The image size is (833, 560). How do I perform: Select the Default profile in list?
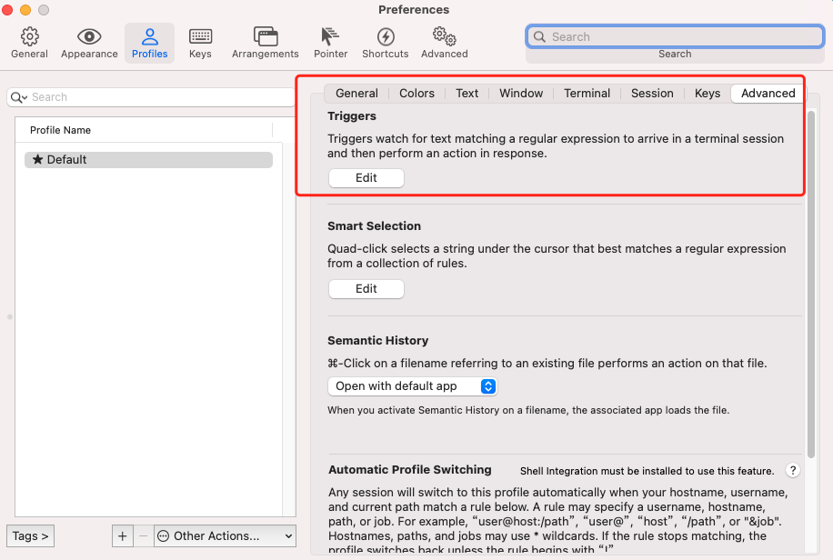pos(148,160)
